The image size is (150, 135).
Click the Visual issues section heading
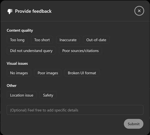click(x=17, y=64)
